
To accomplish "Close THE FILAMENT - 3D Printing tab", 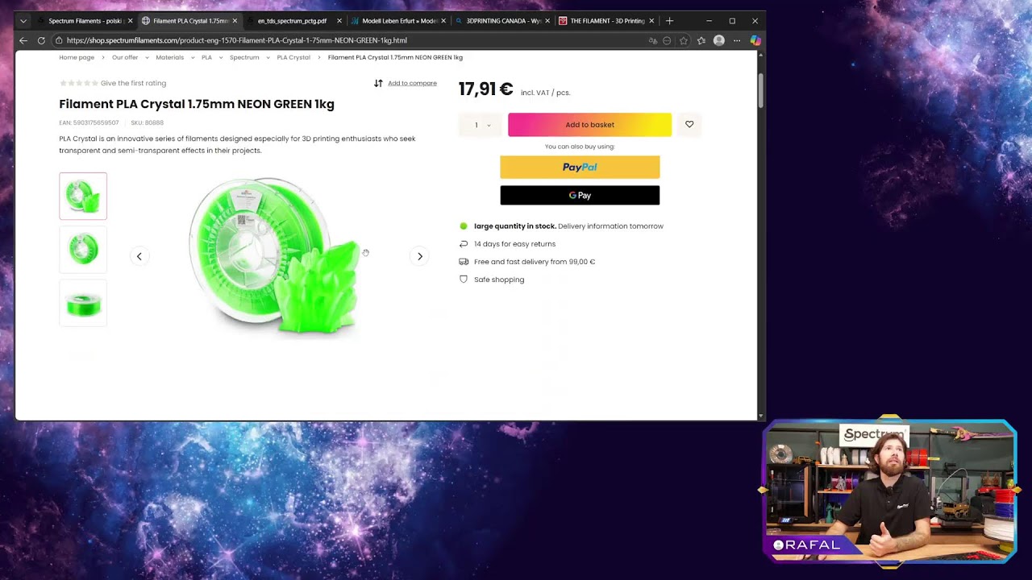I will (651, 21).
